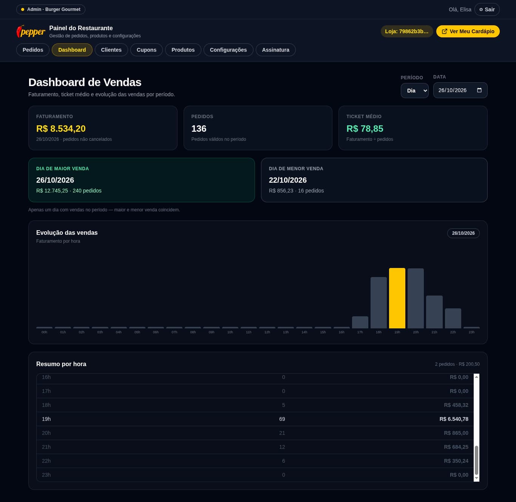Click yellow status dot in Admin badge
516x502 pixels.
23,9
